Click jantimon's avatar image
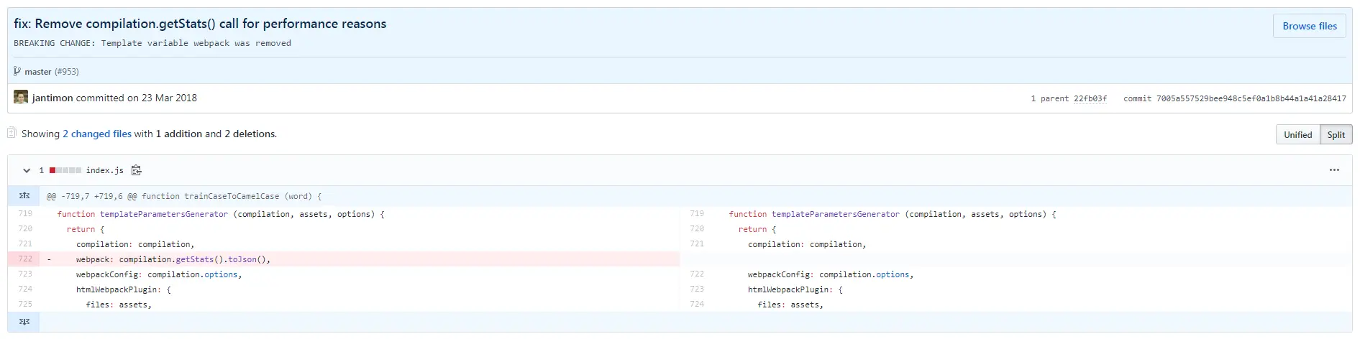The height and width of the screenshot is (339, 1360). (21, 97)
